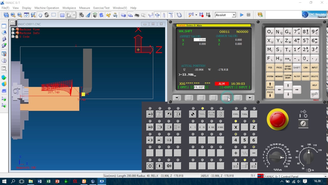Click the INPUT key on the keypad
The width and height of the screenshot is (328, 185).
314,68
